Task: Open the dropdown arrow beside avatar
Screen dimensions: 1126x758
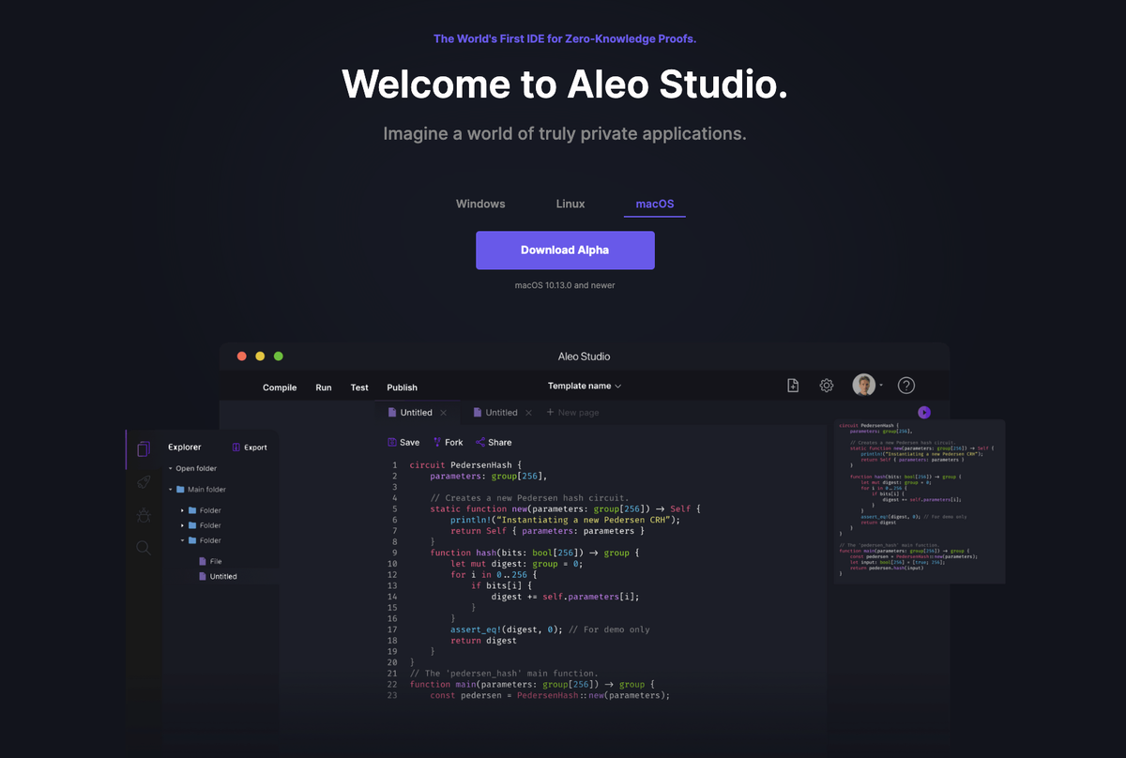Action: pyautogui.click(x=881, y=386)
